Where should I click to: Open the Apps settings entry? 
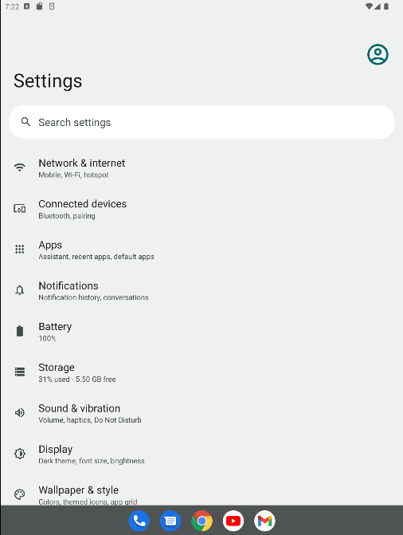click(x=201, y=250)
